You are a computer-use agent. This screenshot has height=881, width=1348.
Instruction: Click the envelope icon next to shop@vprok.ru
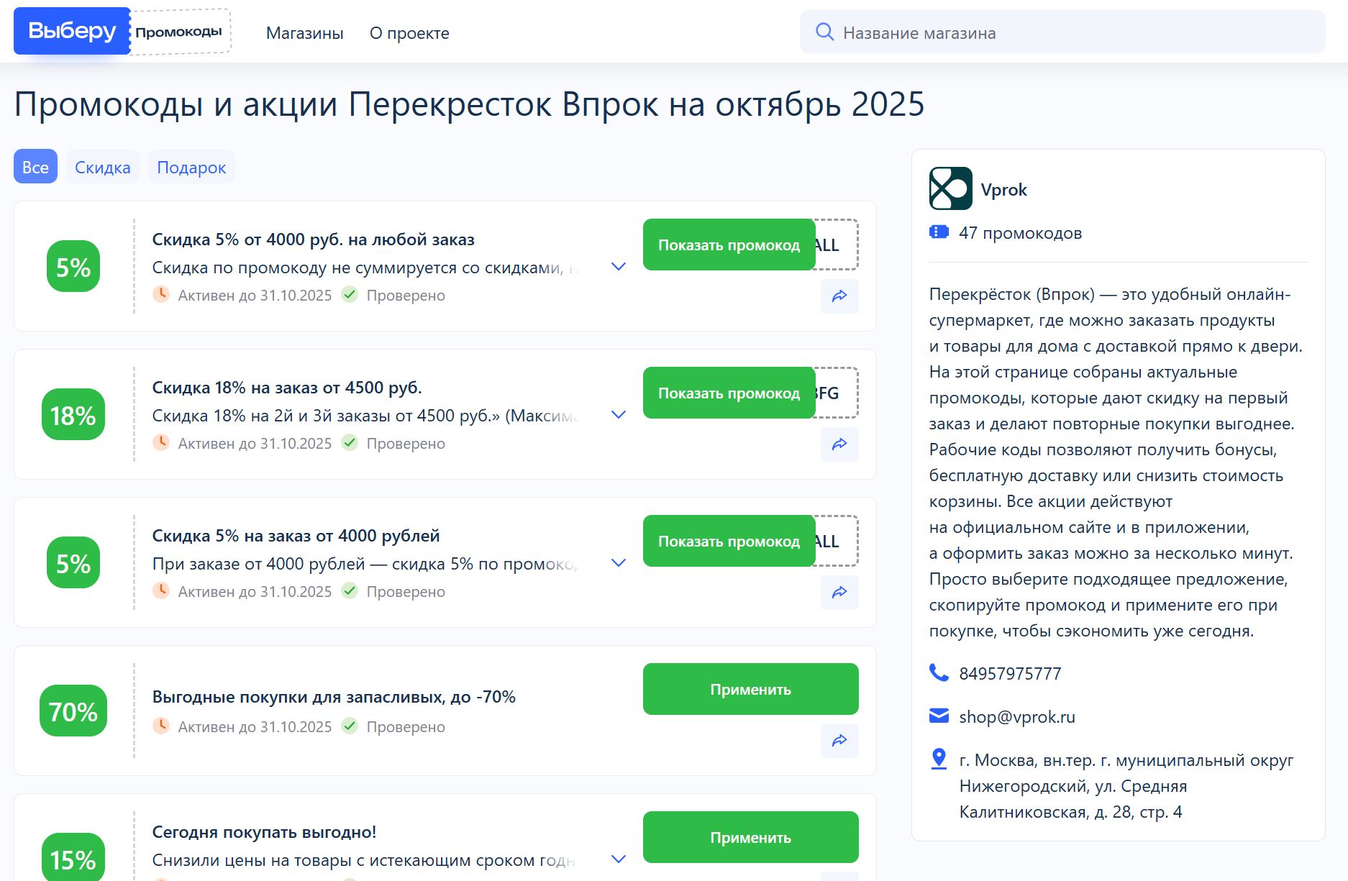coord(939,716)
